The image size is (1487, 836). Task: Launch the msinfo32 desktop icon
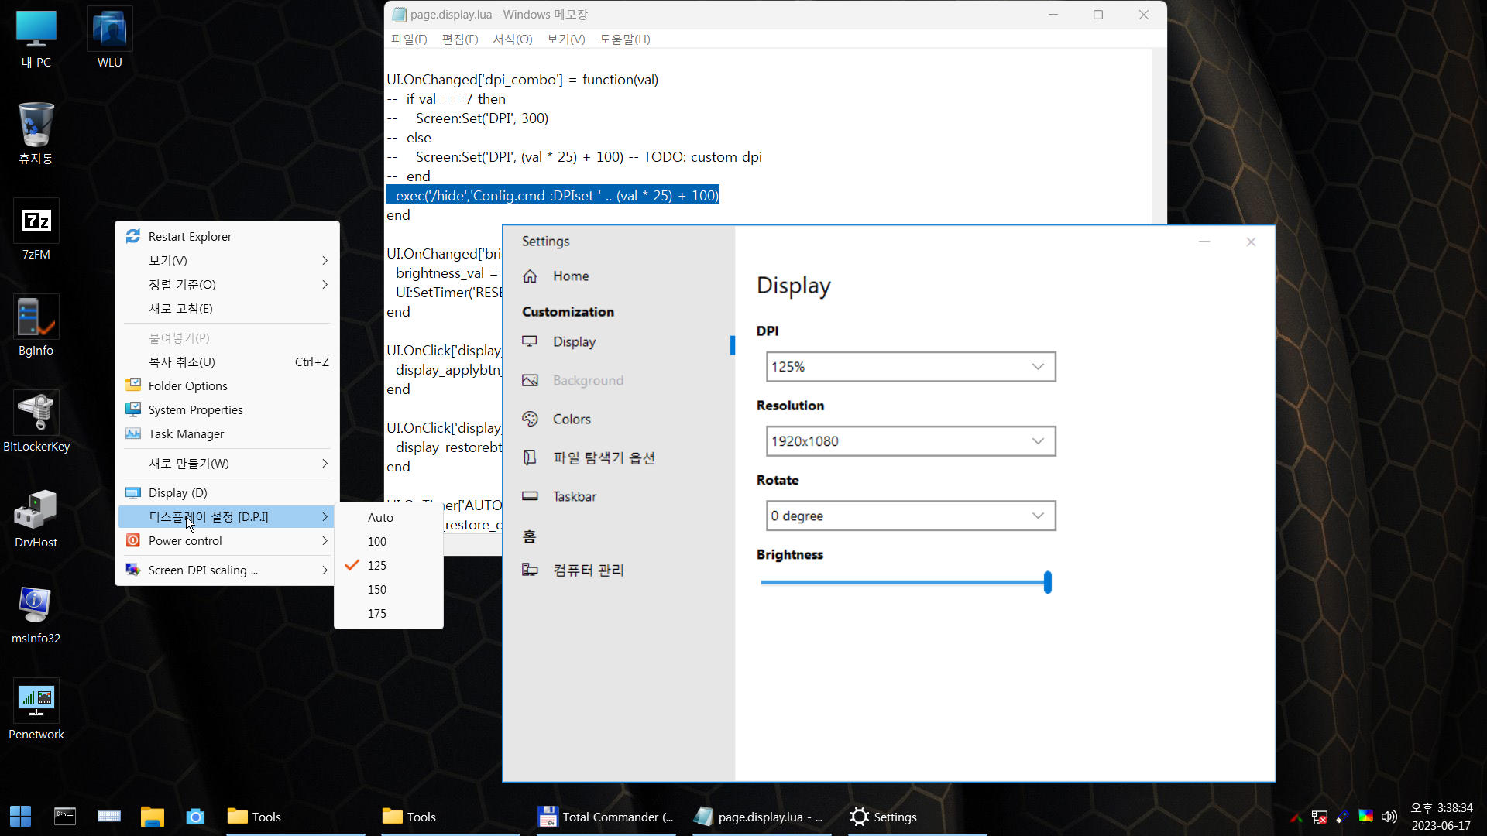coord(36,614)
